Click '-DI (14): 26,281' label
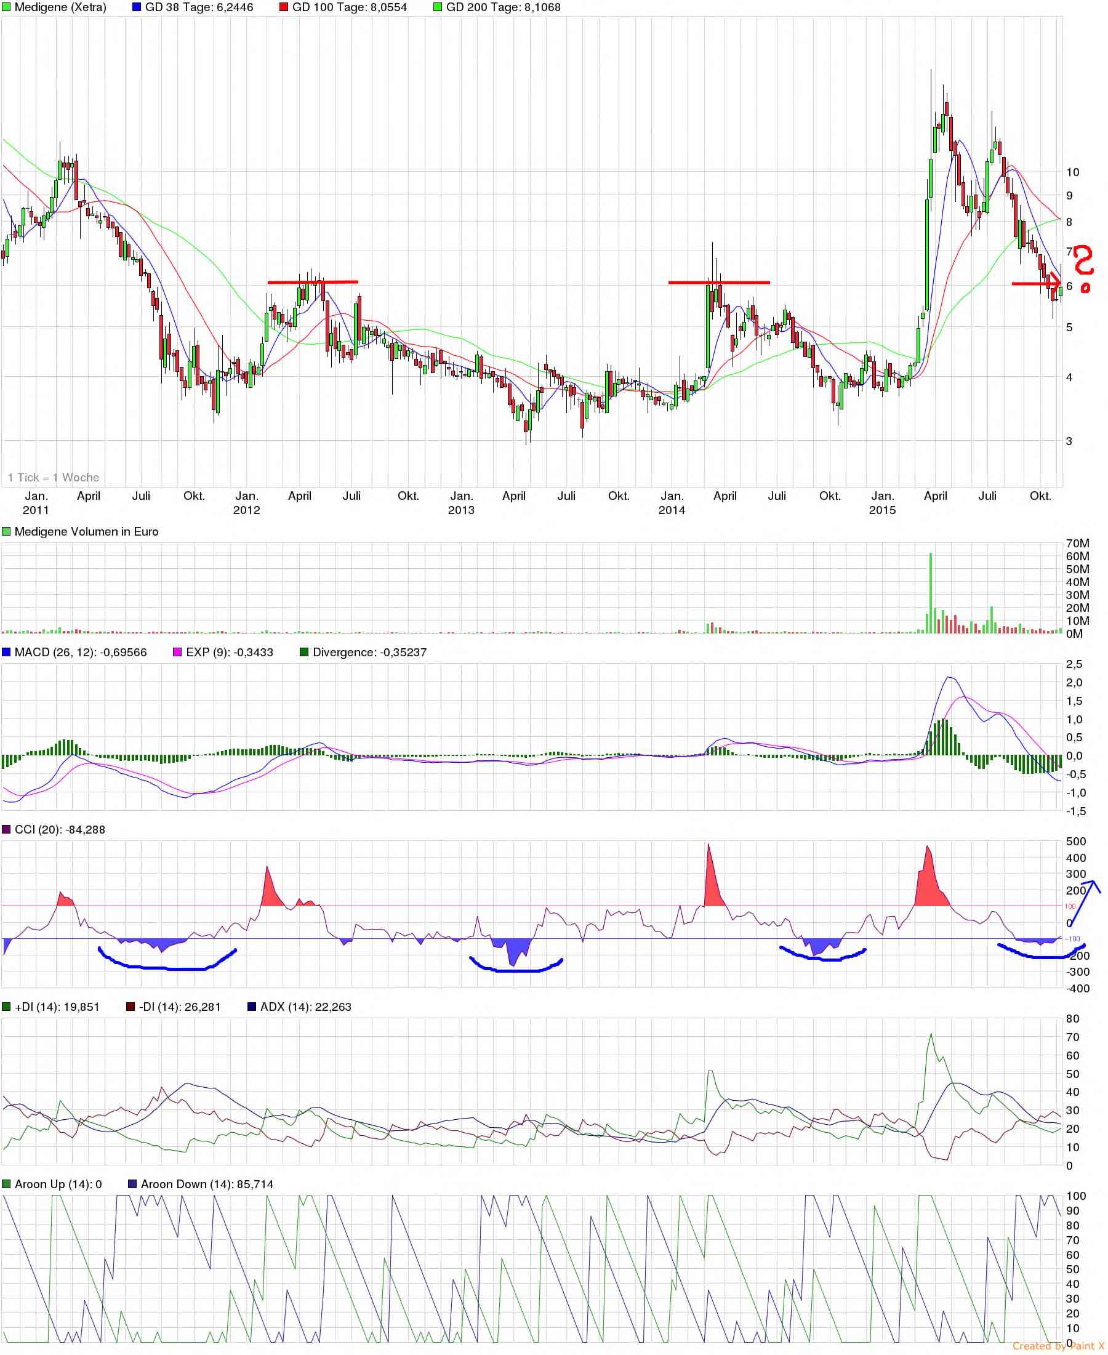The width and height of the screenshot is (1108, 1355). point(180,1007)
